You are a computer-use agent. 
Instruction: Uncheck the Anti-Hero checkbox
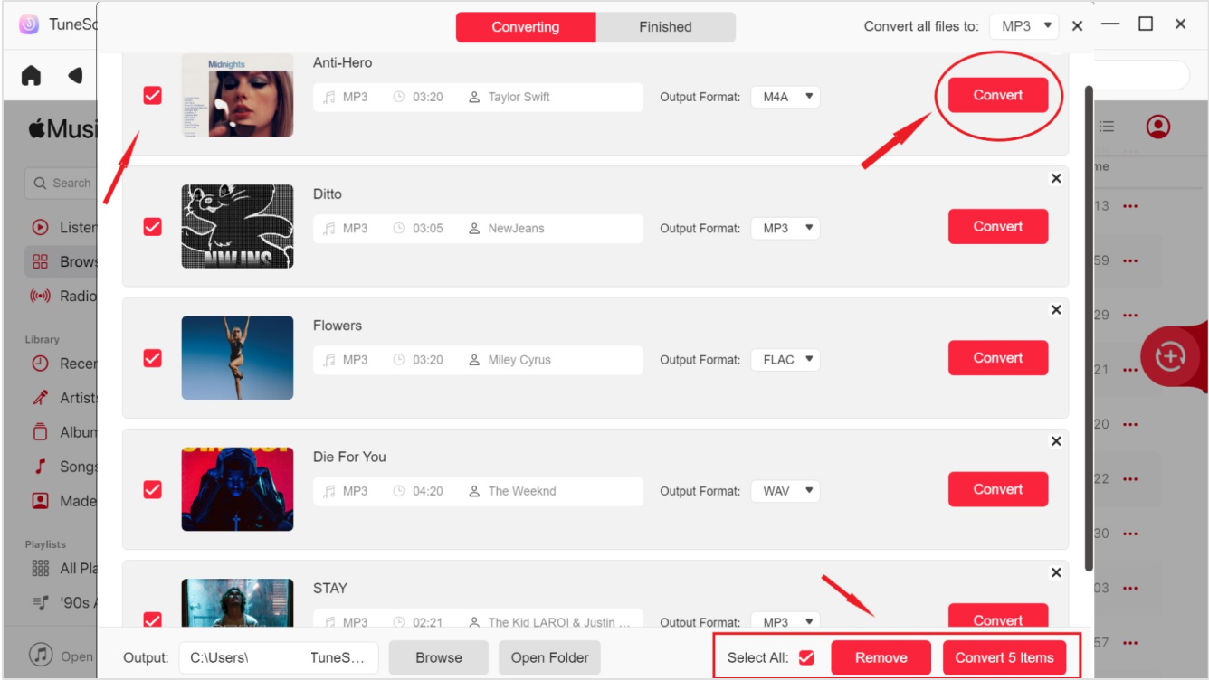tap(153, 96)
